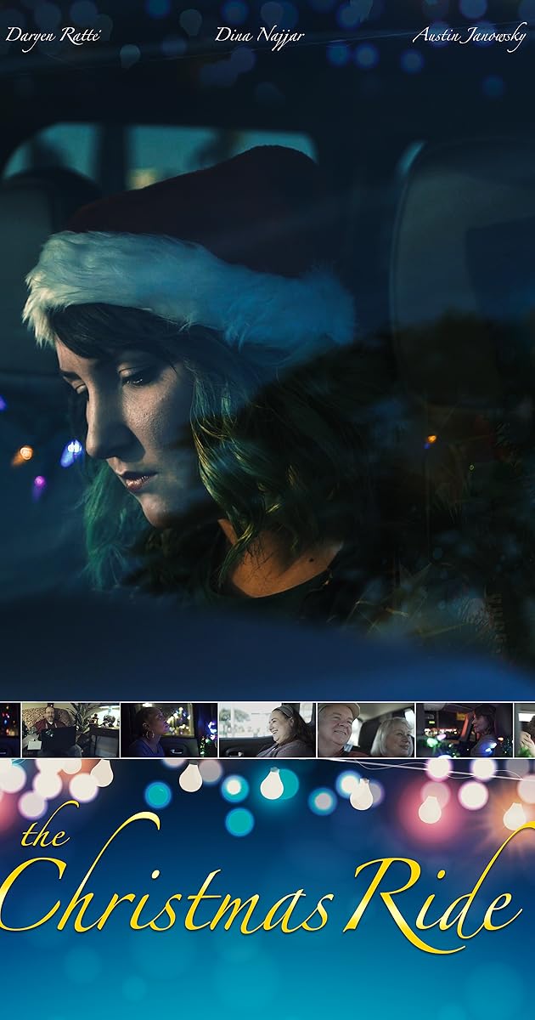The image size is (535, 1020).
Task: Click the name Austin Janowsky
Action: click(470, 36)
